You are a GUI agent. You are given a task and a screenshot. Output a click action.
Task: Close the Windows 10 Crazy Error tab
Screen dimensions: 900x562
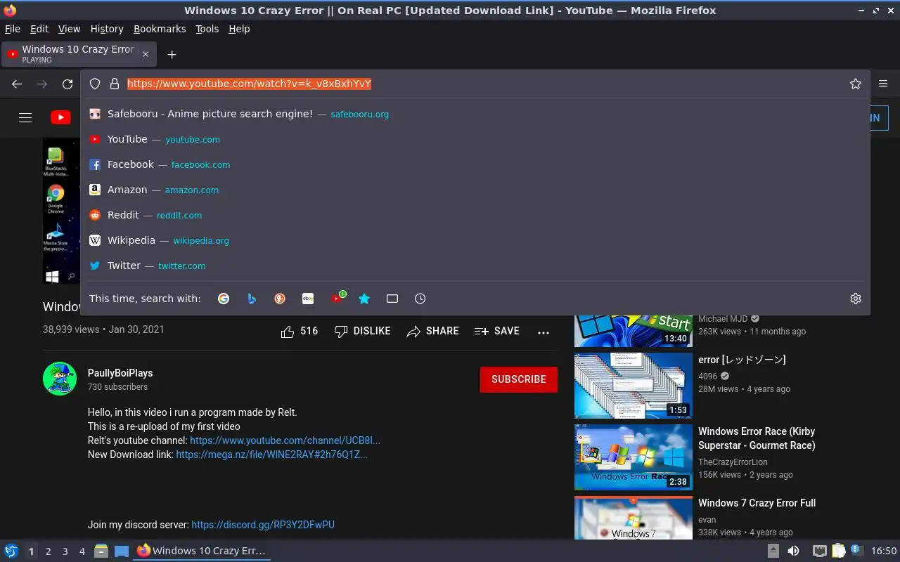coord(146,54)
